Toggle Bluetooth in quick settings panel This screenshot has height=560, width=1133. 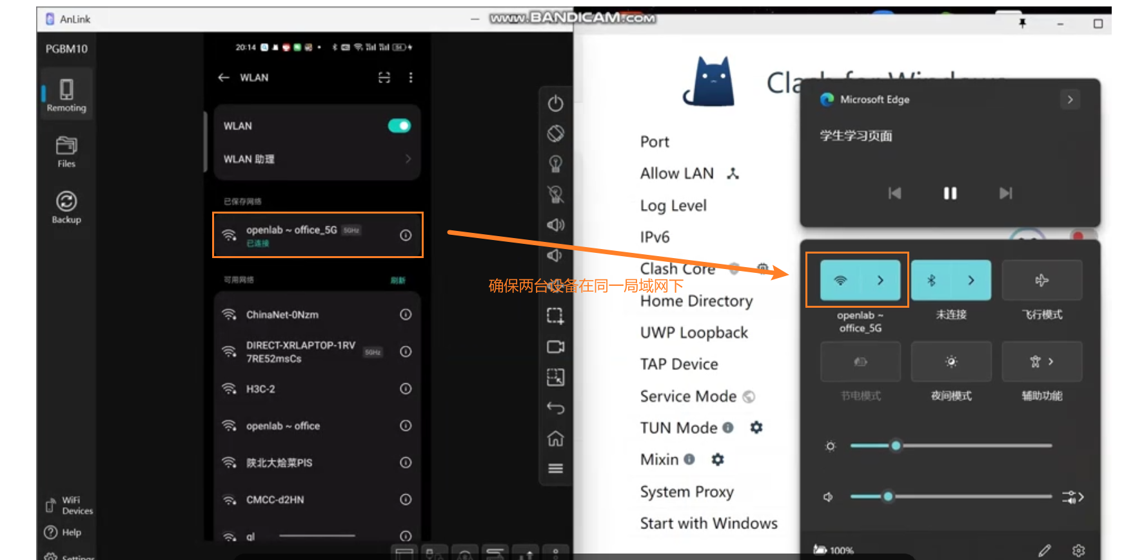[931, 281]
